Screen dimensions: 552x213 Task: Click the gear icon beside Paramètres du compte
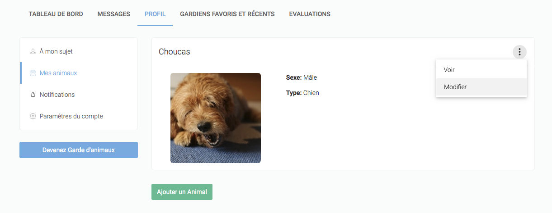33,116
